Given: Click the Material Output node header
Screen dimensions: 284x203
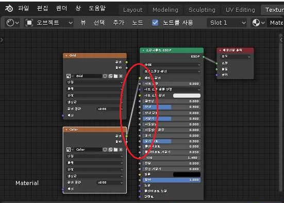Looking at the screenshot, I should click(x=235, y=50).
